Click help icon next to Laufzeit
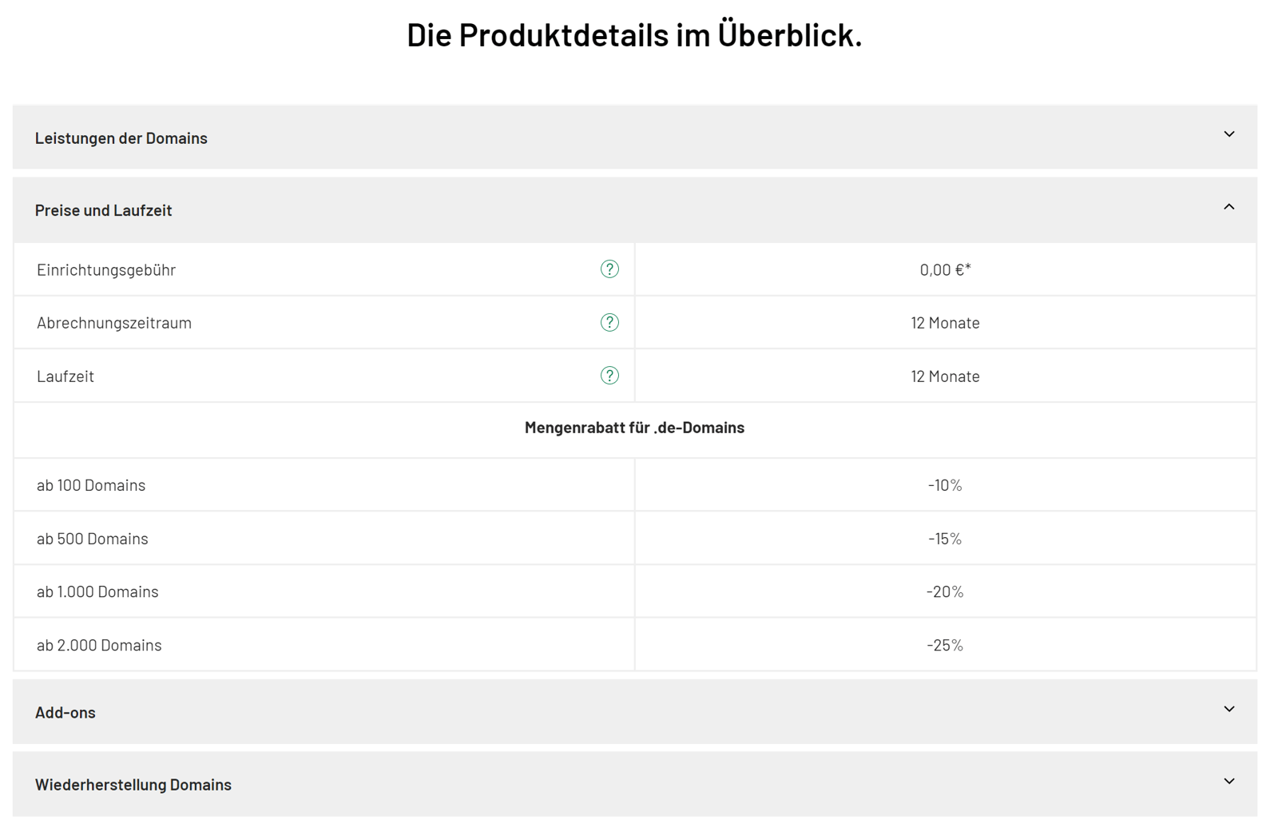Image resolution: width=1278 pixels, height=836 pixels. click(x=609, y=376)
